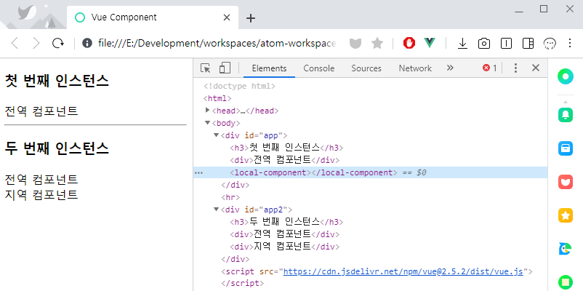Open DevTools customize menu dots
Image resolution: width=583 pixels, height=291 pixels.
coord(515,68)
